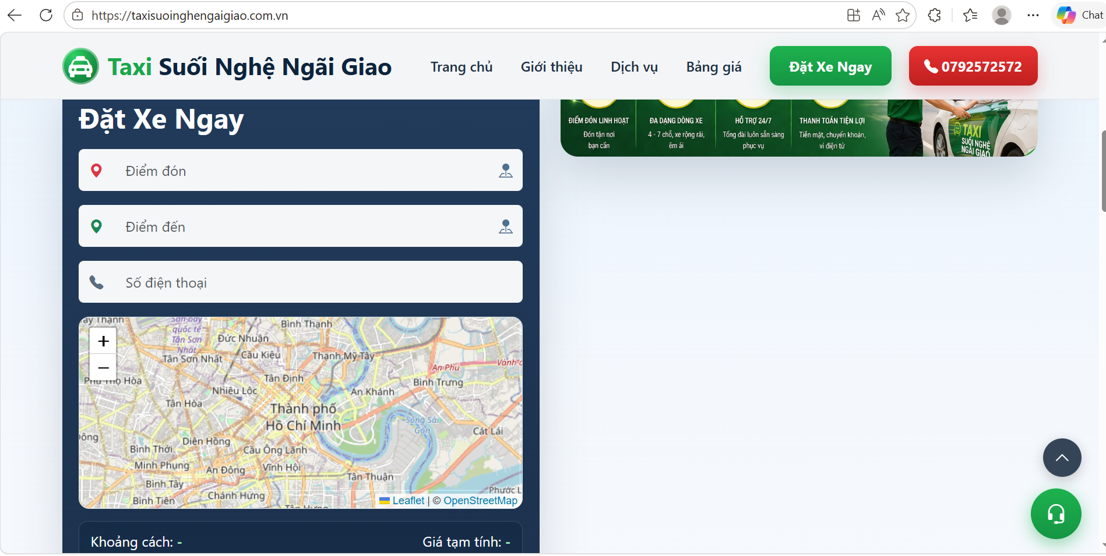Screen dimensions: 1106x556
Task: Pick location on map for Điểm đến
Action: (x=506, y=226)
